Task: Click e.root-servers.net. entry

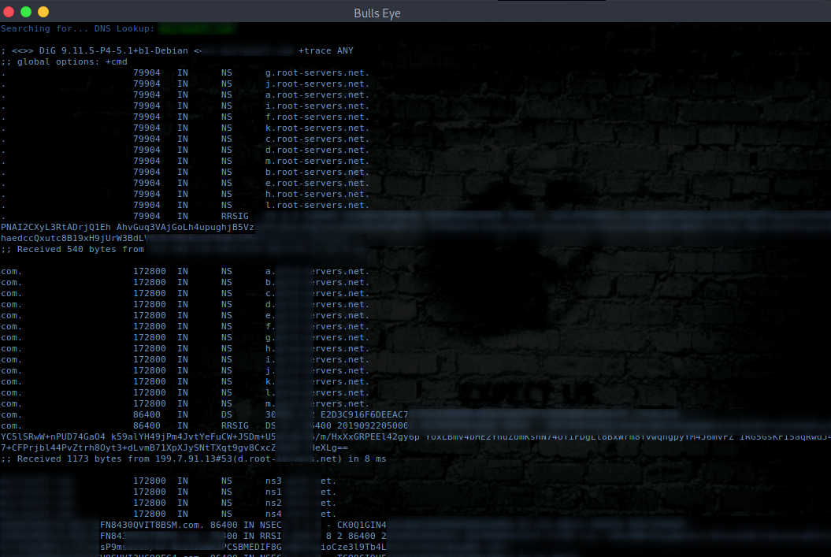Action: (x=317, y=184)
